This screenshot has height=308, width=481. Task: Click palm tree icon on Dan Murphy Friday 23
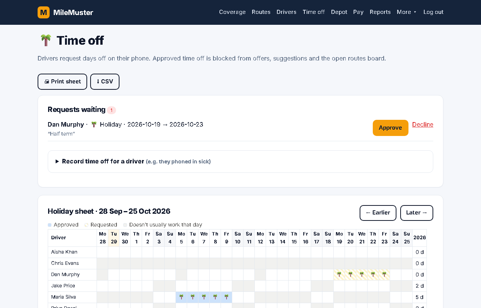(x=384, y=275)
